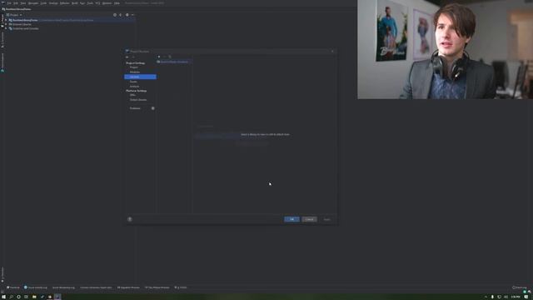The image size is (533, 300).
Task: Click the Windows Start button
Action: 3,297
